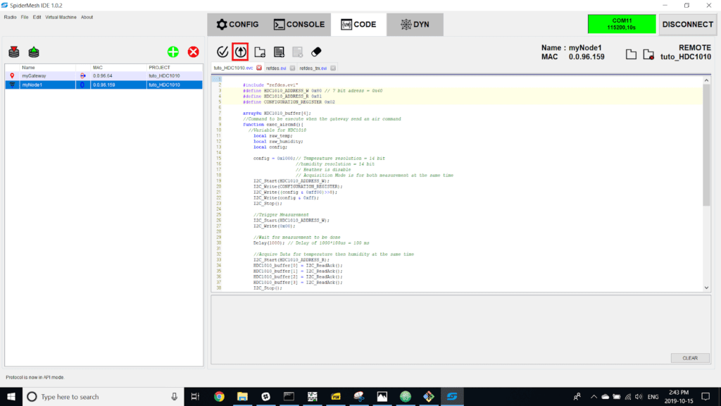721x406 pixels.
Task: Open the About menu
Action: click(x=87, y=17)
